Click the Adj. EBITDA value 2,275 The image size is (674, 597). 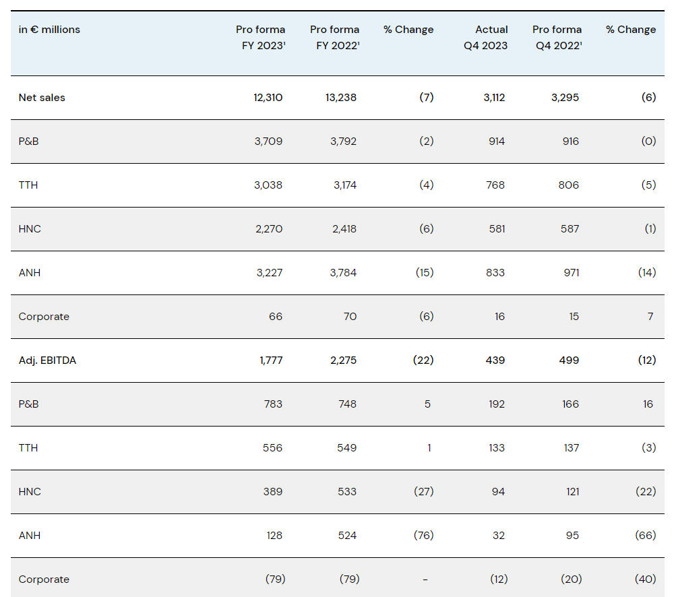pyautogui.click(x=342, y=360)
